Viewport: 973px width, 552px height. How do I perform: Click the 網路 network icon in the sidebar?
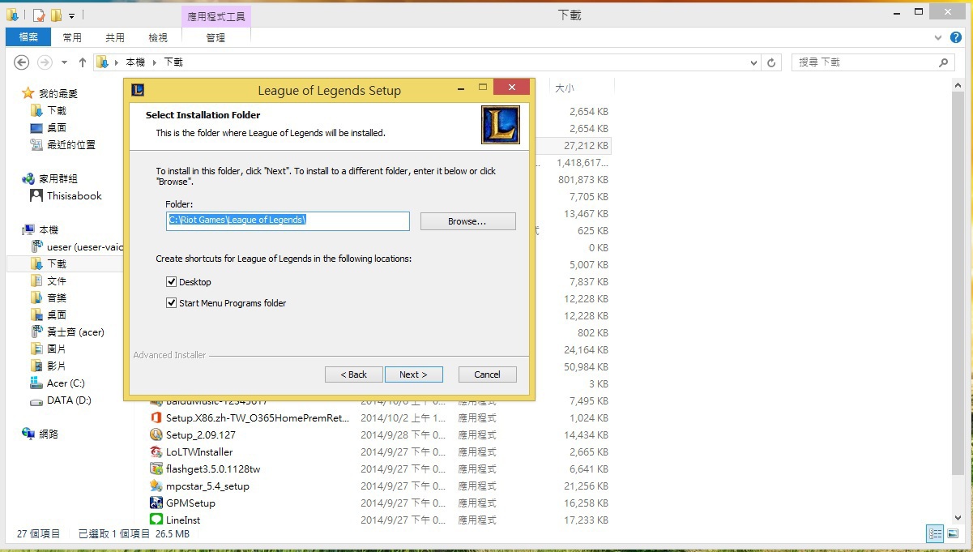point(28,434)
